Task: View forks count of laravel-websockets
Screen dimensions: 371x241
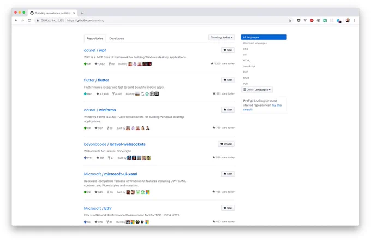Action: 111,158
